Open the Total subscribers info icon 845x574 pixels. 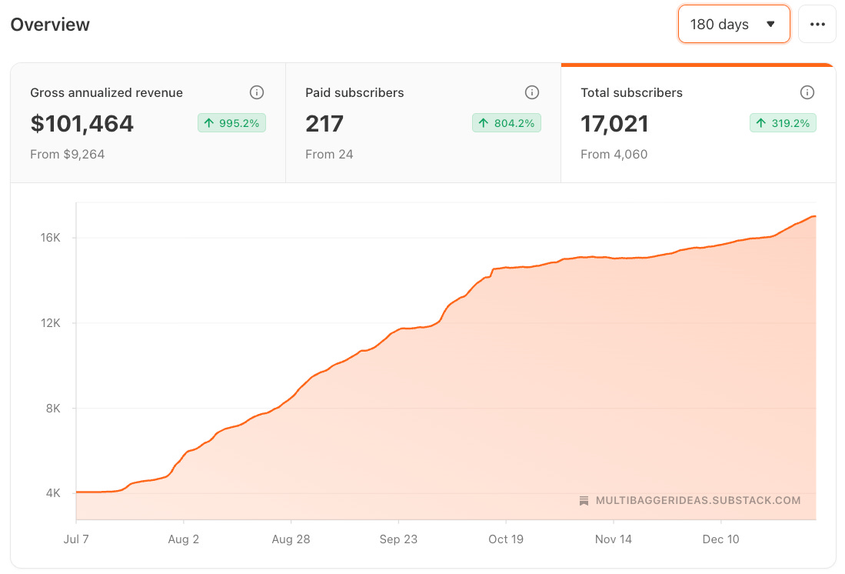pos(807,92)
